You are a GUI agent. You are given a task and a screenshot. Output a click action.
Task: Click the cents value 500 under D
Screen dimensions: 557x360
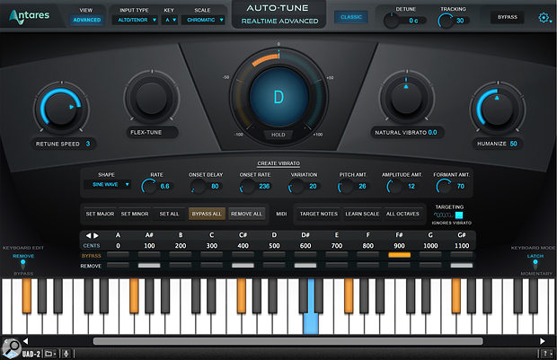(x=274, y=246)
